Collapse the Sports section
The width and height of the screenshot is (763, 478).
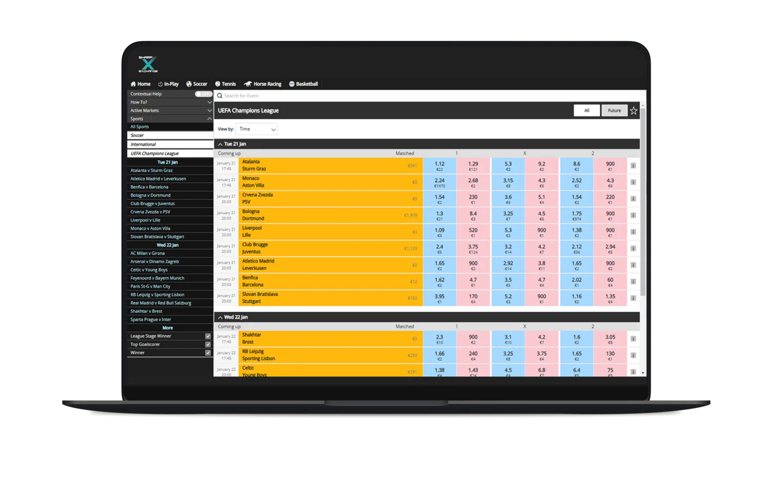click(170, 119)
